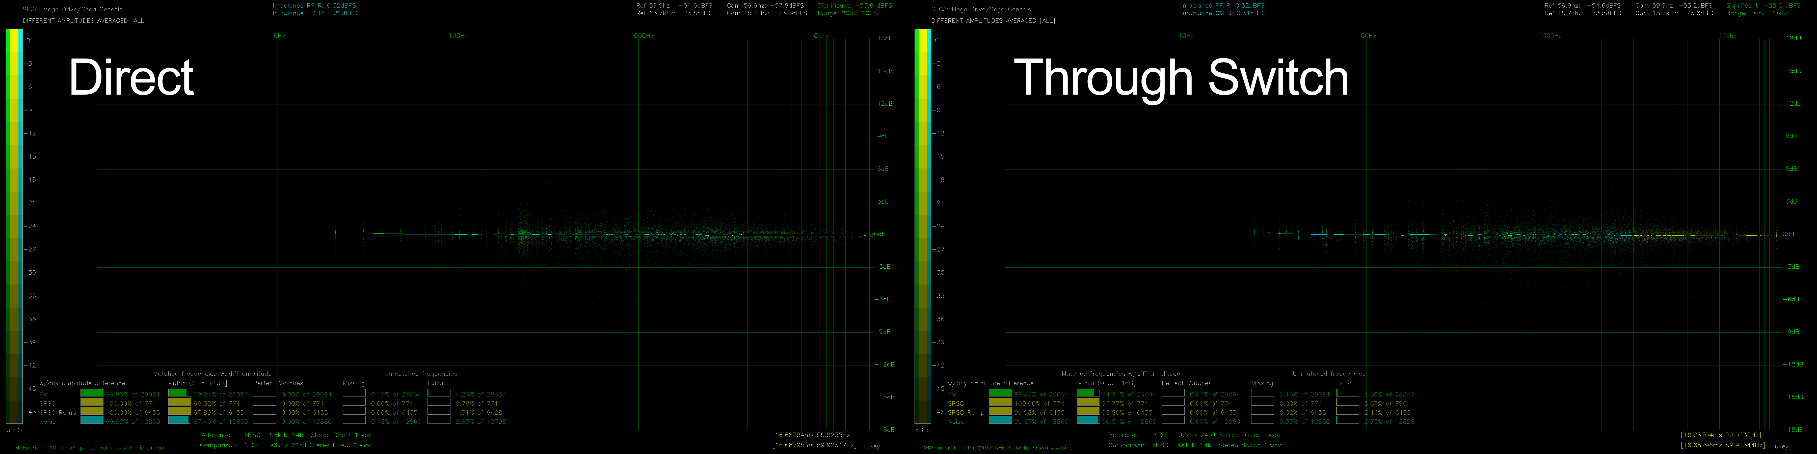Select the "2.46% of 6463" value
1817x454 pixels.
1387,413
